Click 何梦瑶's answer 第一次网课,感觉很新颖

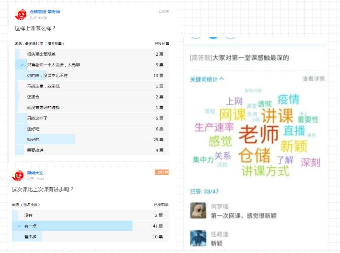[243, 216]
